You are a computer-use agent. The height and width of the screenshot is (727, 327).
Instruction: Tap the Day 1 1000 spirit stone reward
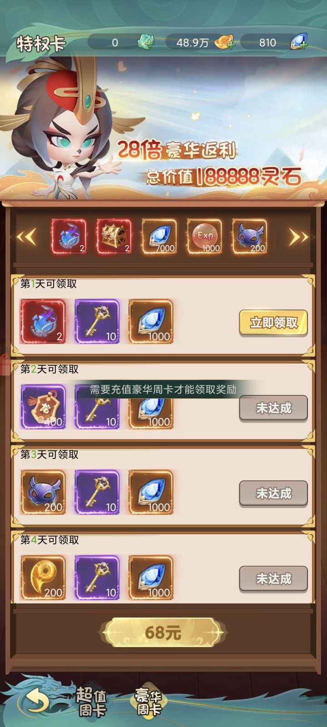pos(151,321)
